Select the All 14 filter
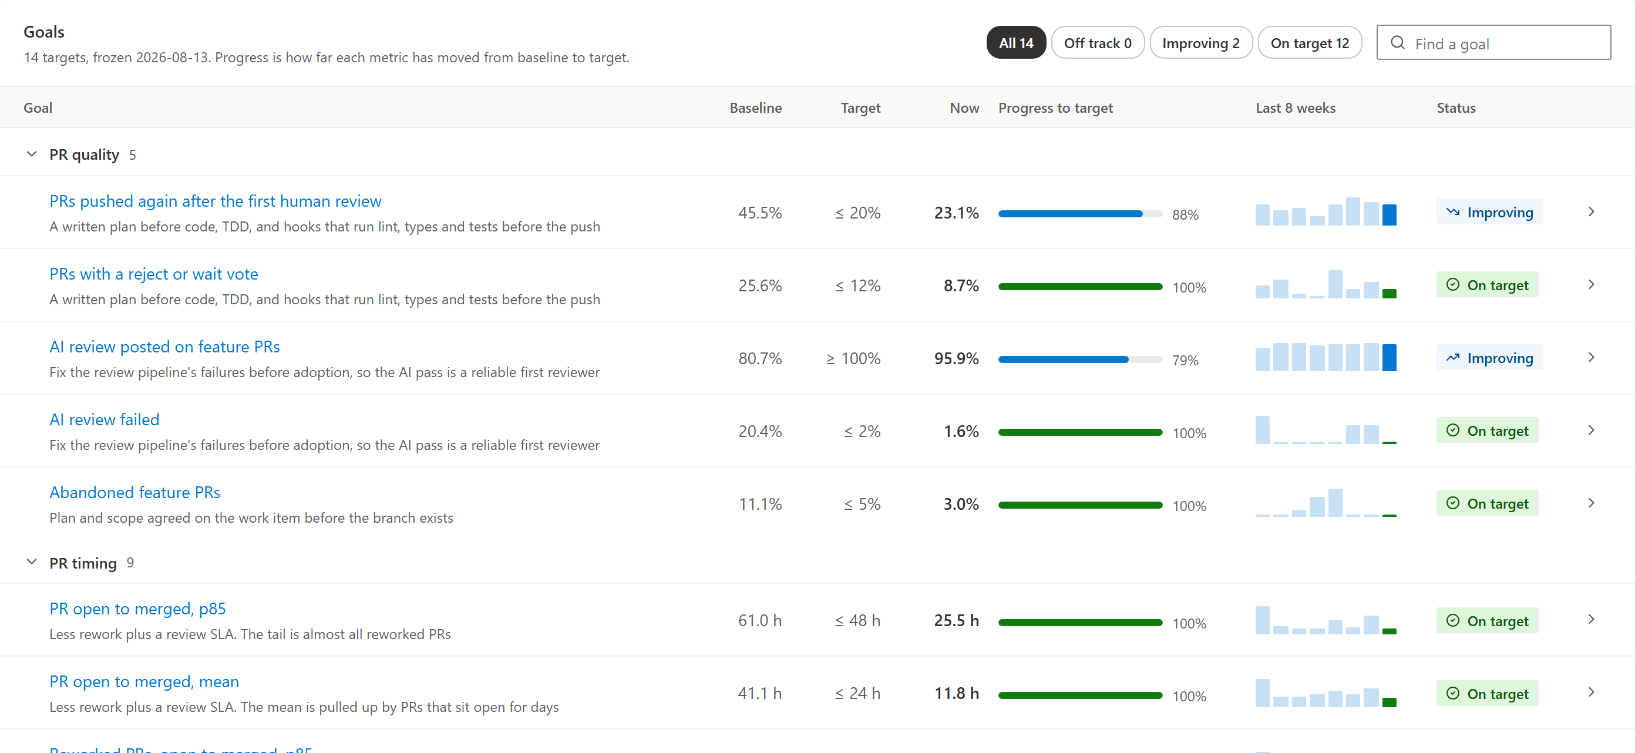This screenshot has height=753, width=1635. tap(1016, 42)
